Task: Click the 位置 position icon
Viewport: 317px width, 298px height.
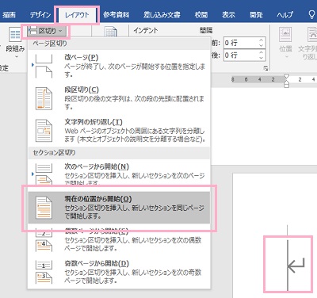Action: [x=285, y=34]
